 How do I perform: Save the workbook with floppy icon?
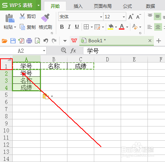tap(13, 41)
